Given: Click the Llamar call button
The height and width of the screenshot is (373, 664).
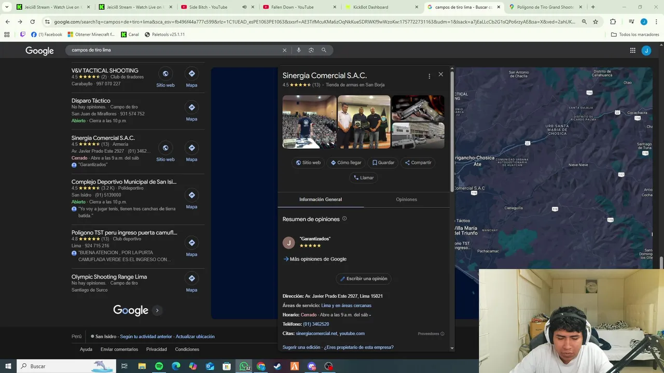Looking at the screenshot, I should [x=364, y=178].
